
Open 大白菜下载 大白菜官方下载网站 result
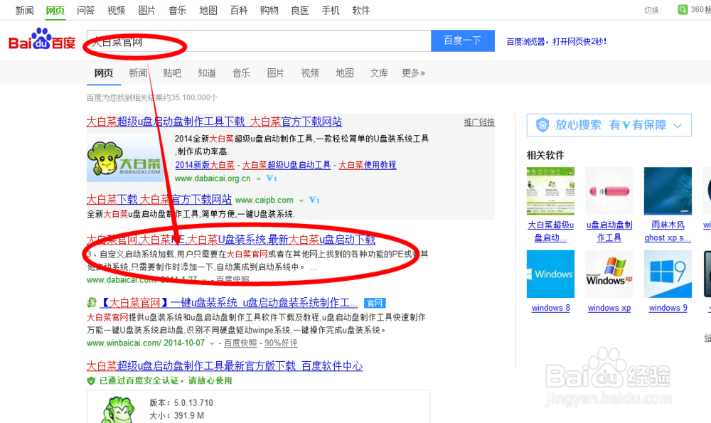159,200
